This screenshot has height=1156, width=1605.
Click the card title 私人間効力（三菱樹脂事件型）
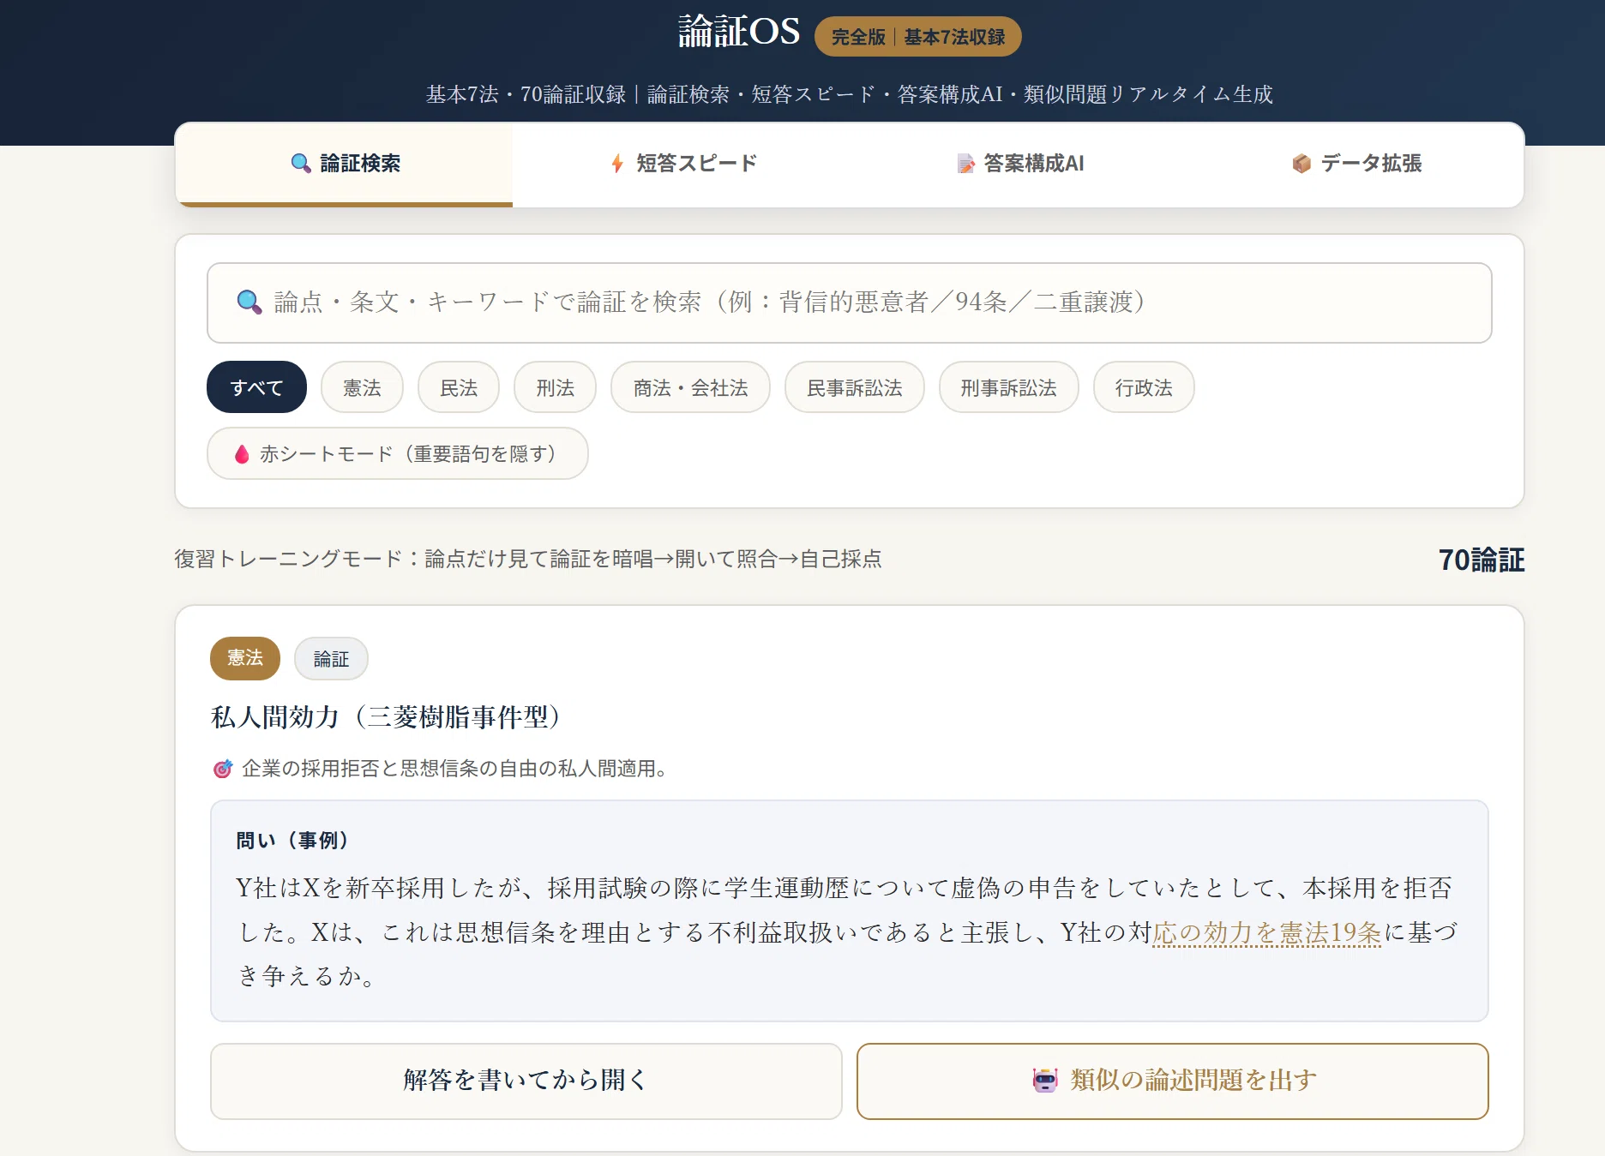tap(387, 716)
